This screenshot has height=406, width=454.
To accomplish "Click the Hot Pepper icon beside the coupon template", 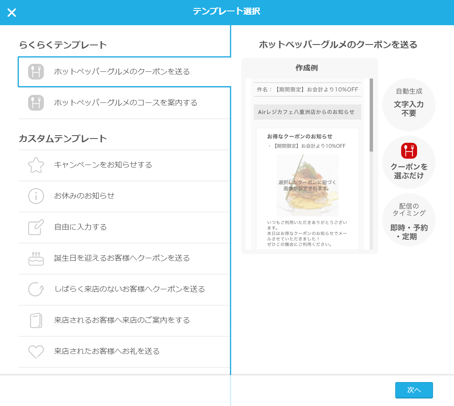I will tap(36, 73).
